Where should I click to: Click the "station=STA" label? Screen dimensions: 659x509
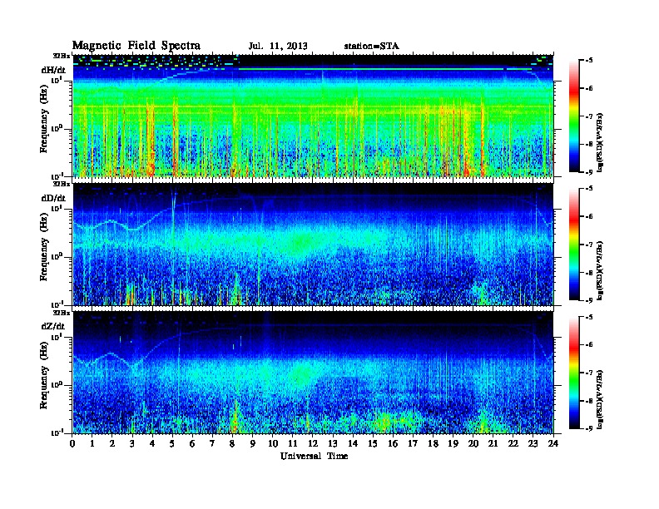[371, 47]
